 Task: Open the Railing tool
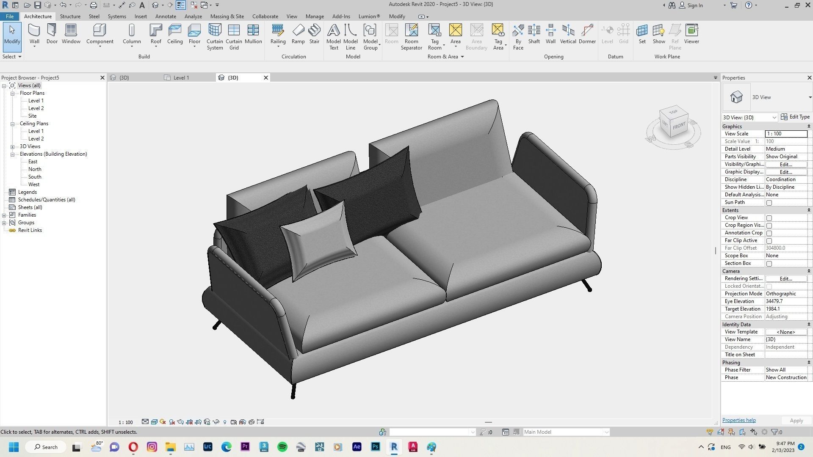pos(278,34)
